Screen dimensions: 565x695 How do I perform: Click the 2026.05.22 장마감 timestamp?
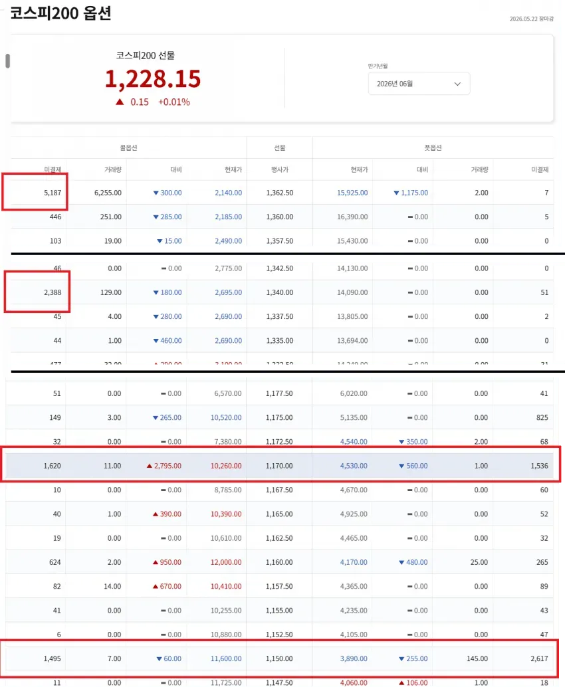click(531, 19)
